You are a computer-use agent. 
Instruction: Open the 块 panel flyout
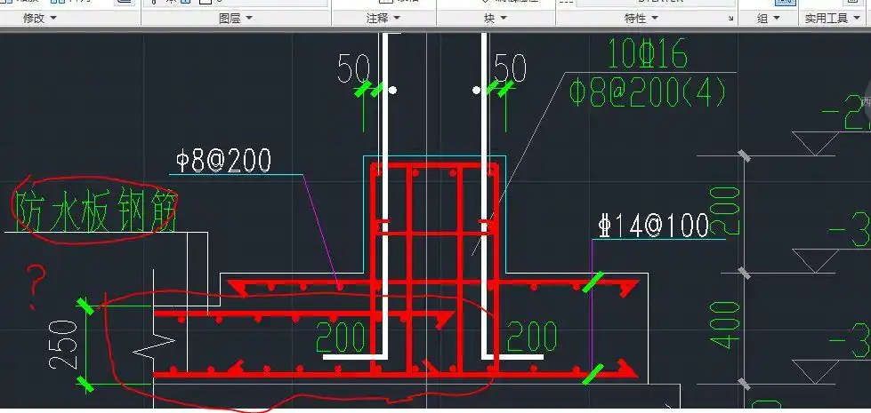coord(496,18)
